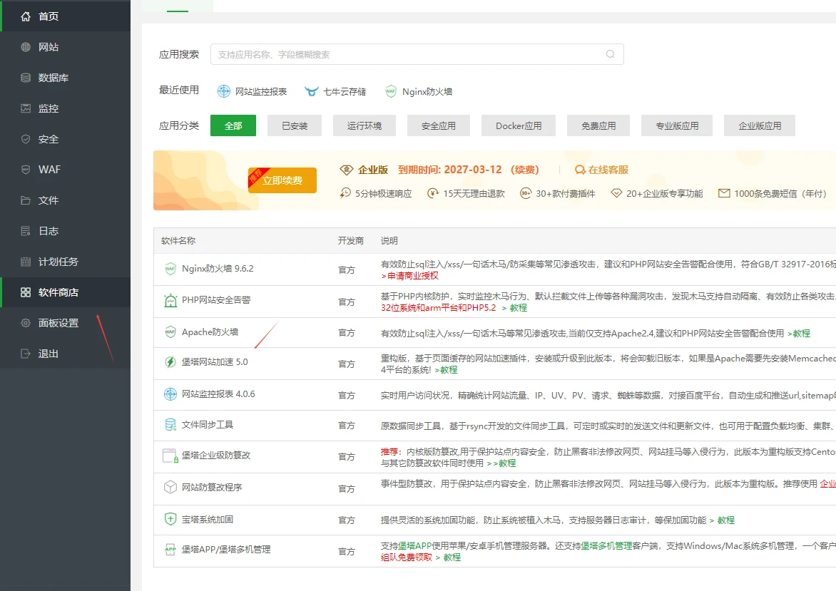Viewport: 836px width, 591px height.
Task: Select the 全部 category tab
Action: point(233,125)
